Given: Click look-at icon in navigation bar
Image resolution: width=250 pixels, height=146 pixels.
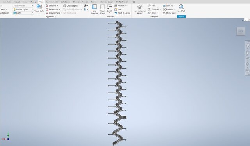Looking at the screenshot, I should pos(247,70).
